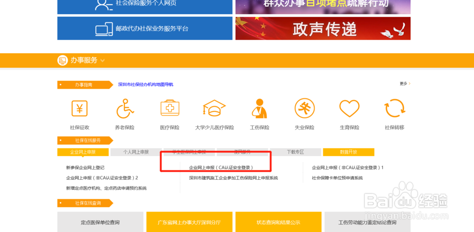Open the 社保征收 yen icon
This screenshot has width=474, height=232.
coord(80,108)
